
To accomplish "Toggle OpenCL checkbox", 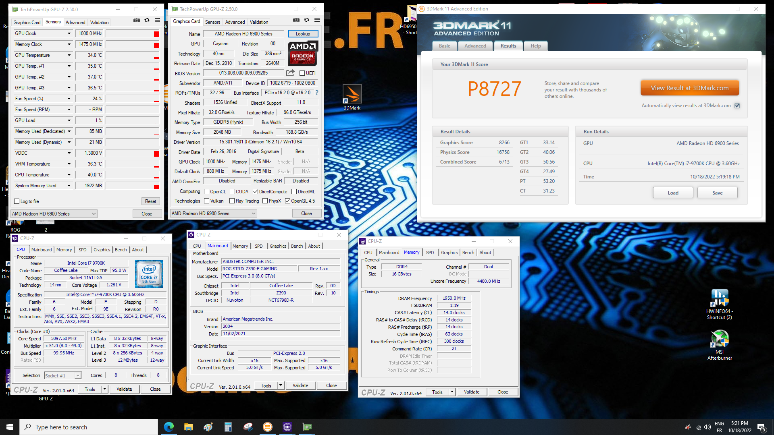I will point(206,192).
